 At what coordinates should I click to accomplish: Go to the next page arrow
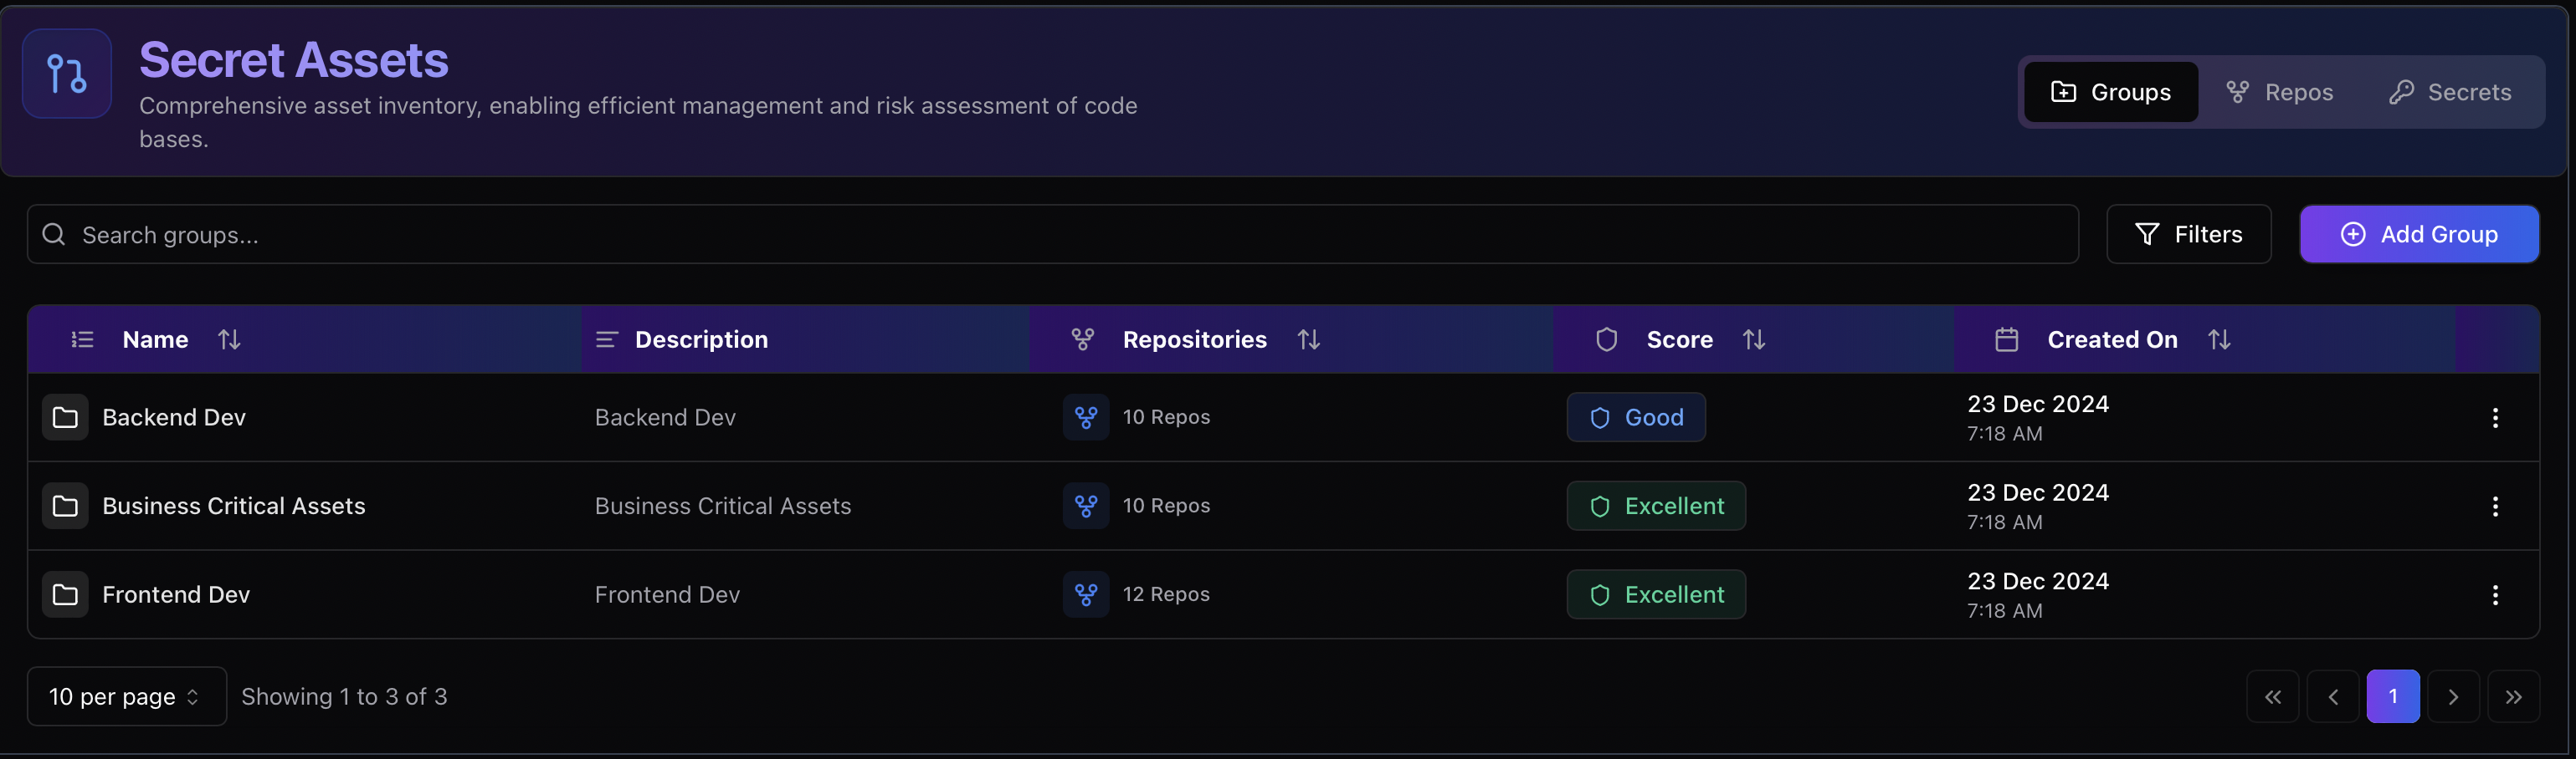click(2452, 696)
